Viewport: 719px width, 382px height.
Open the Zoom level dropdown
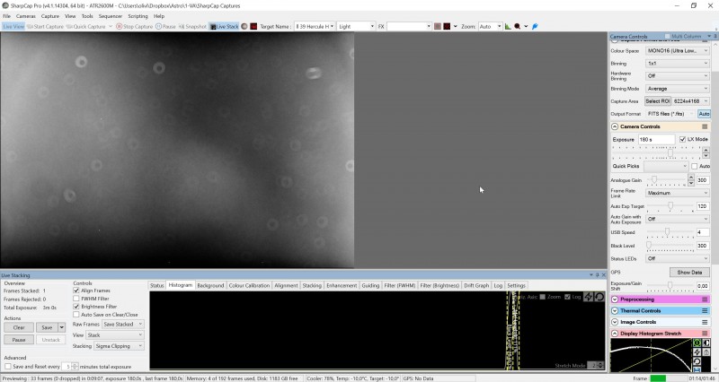tap(490, 27)
